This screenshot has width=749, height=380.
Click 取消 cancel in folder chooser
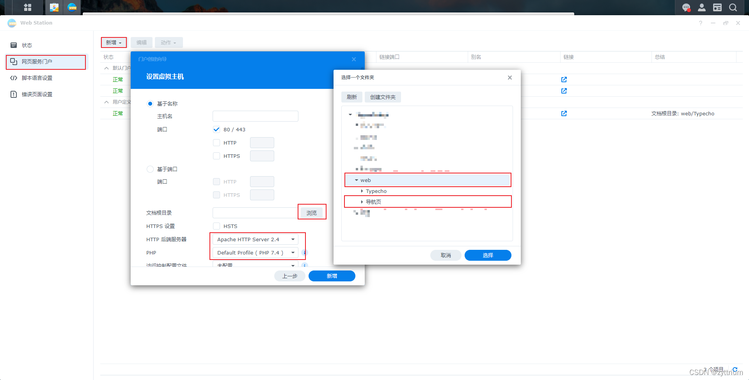[446, 255]
